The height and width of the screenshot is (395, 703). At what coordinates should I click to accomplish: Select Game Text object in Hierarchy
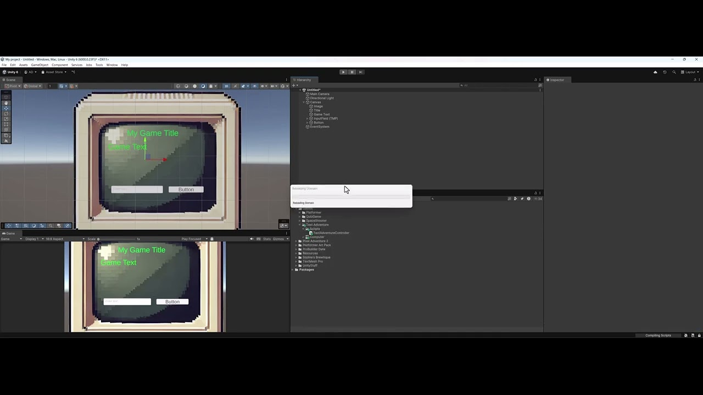tap(322, 115)
